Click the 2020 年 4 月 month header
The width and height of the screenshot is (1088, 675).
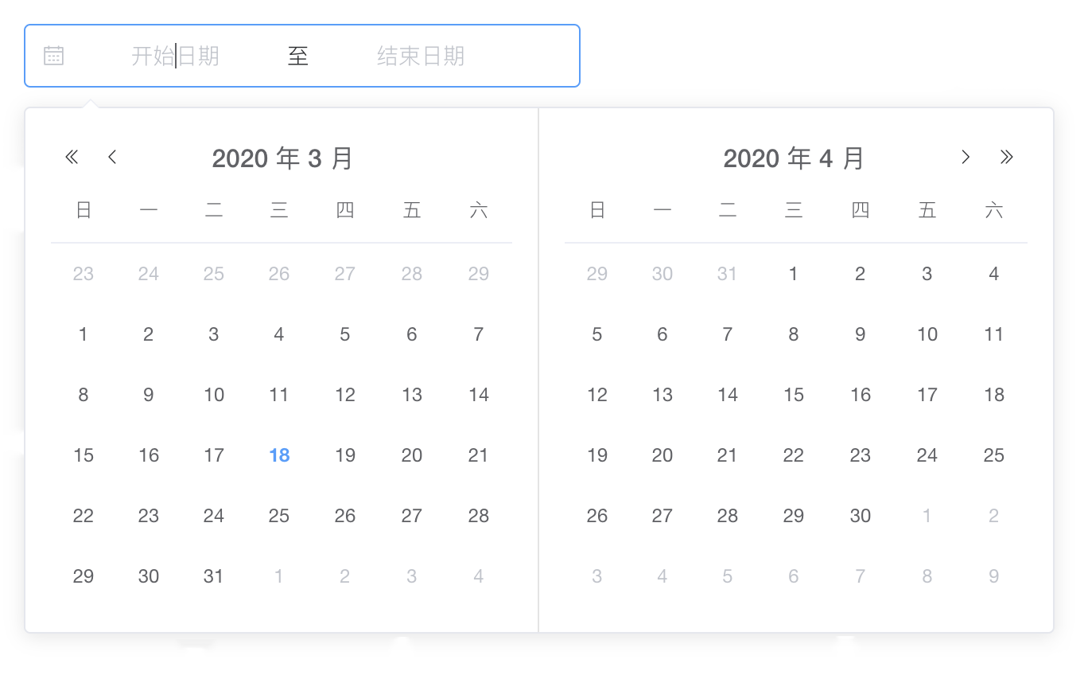click(x=794, y=158)
